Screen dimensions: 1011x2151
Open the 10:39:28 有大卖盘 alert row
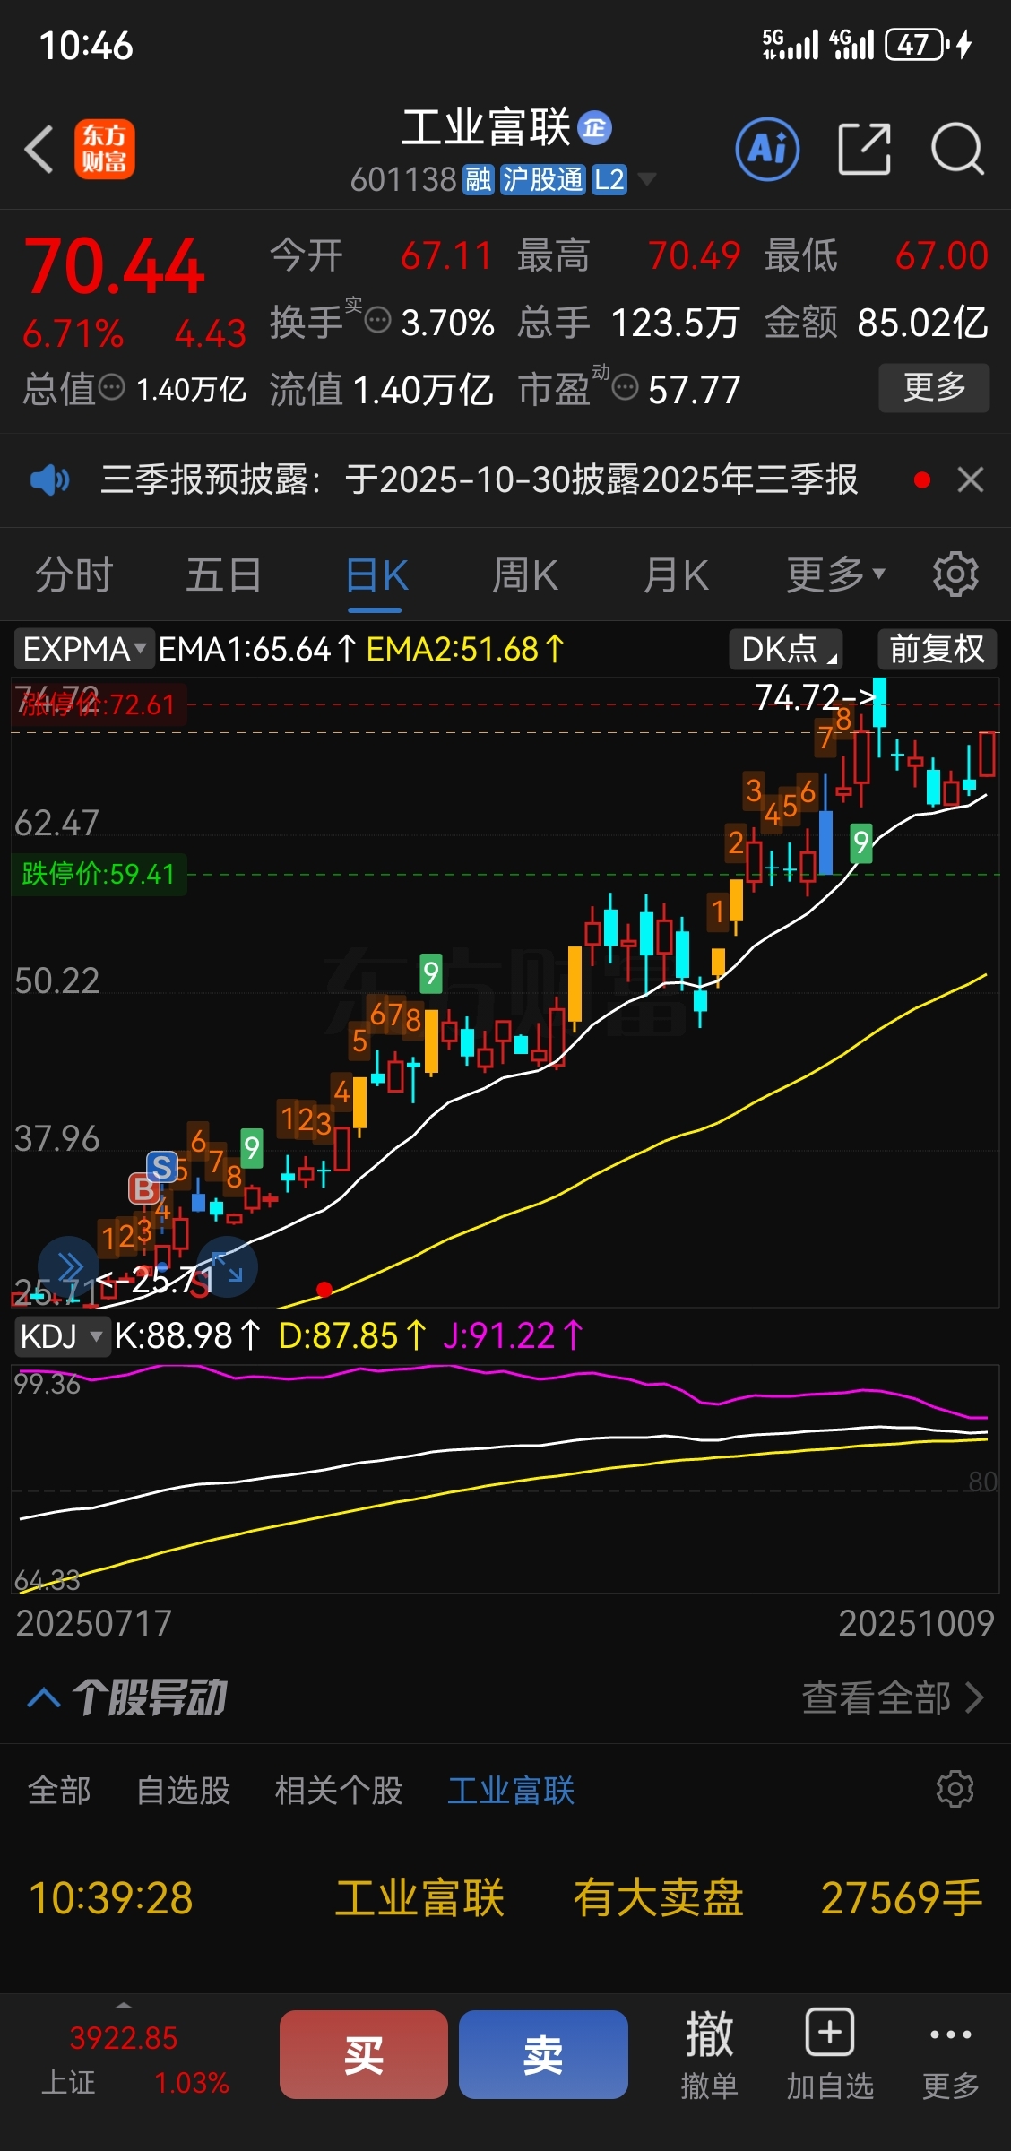click(505, 1898)
